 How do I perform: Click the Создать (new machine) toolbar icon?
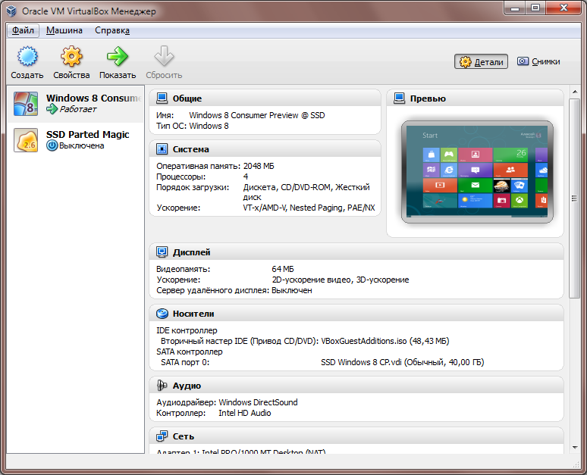point(27,57)
